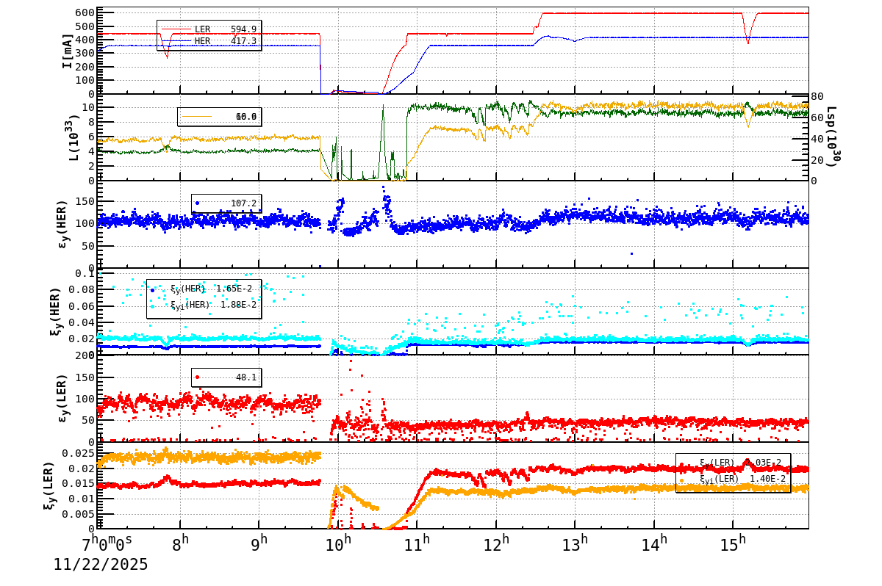The width and height of the screenshot is (882, 586).
Task: Click the εy(LER) value 48.1 text
Action: (x=245, y=377)
